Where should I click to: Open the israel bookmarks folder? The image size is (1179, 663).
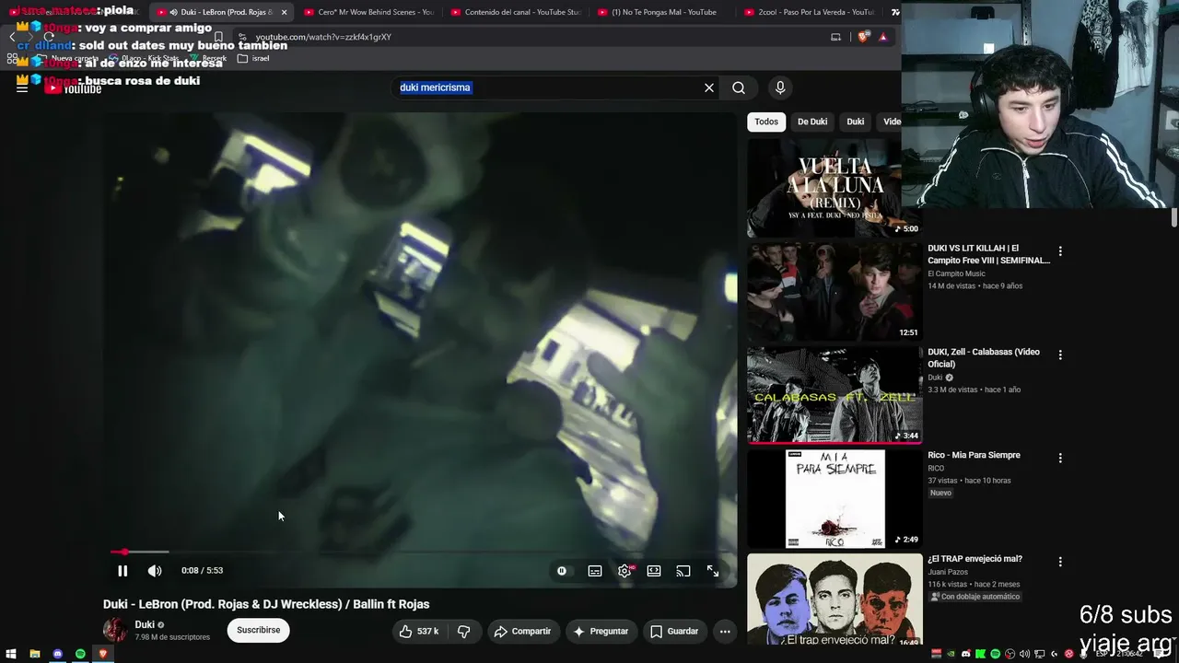pos(253,58)
